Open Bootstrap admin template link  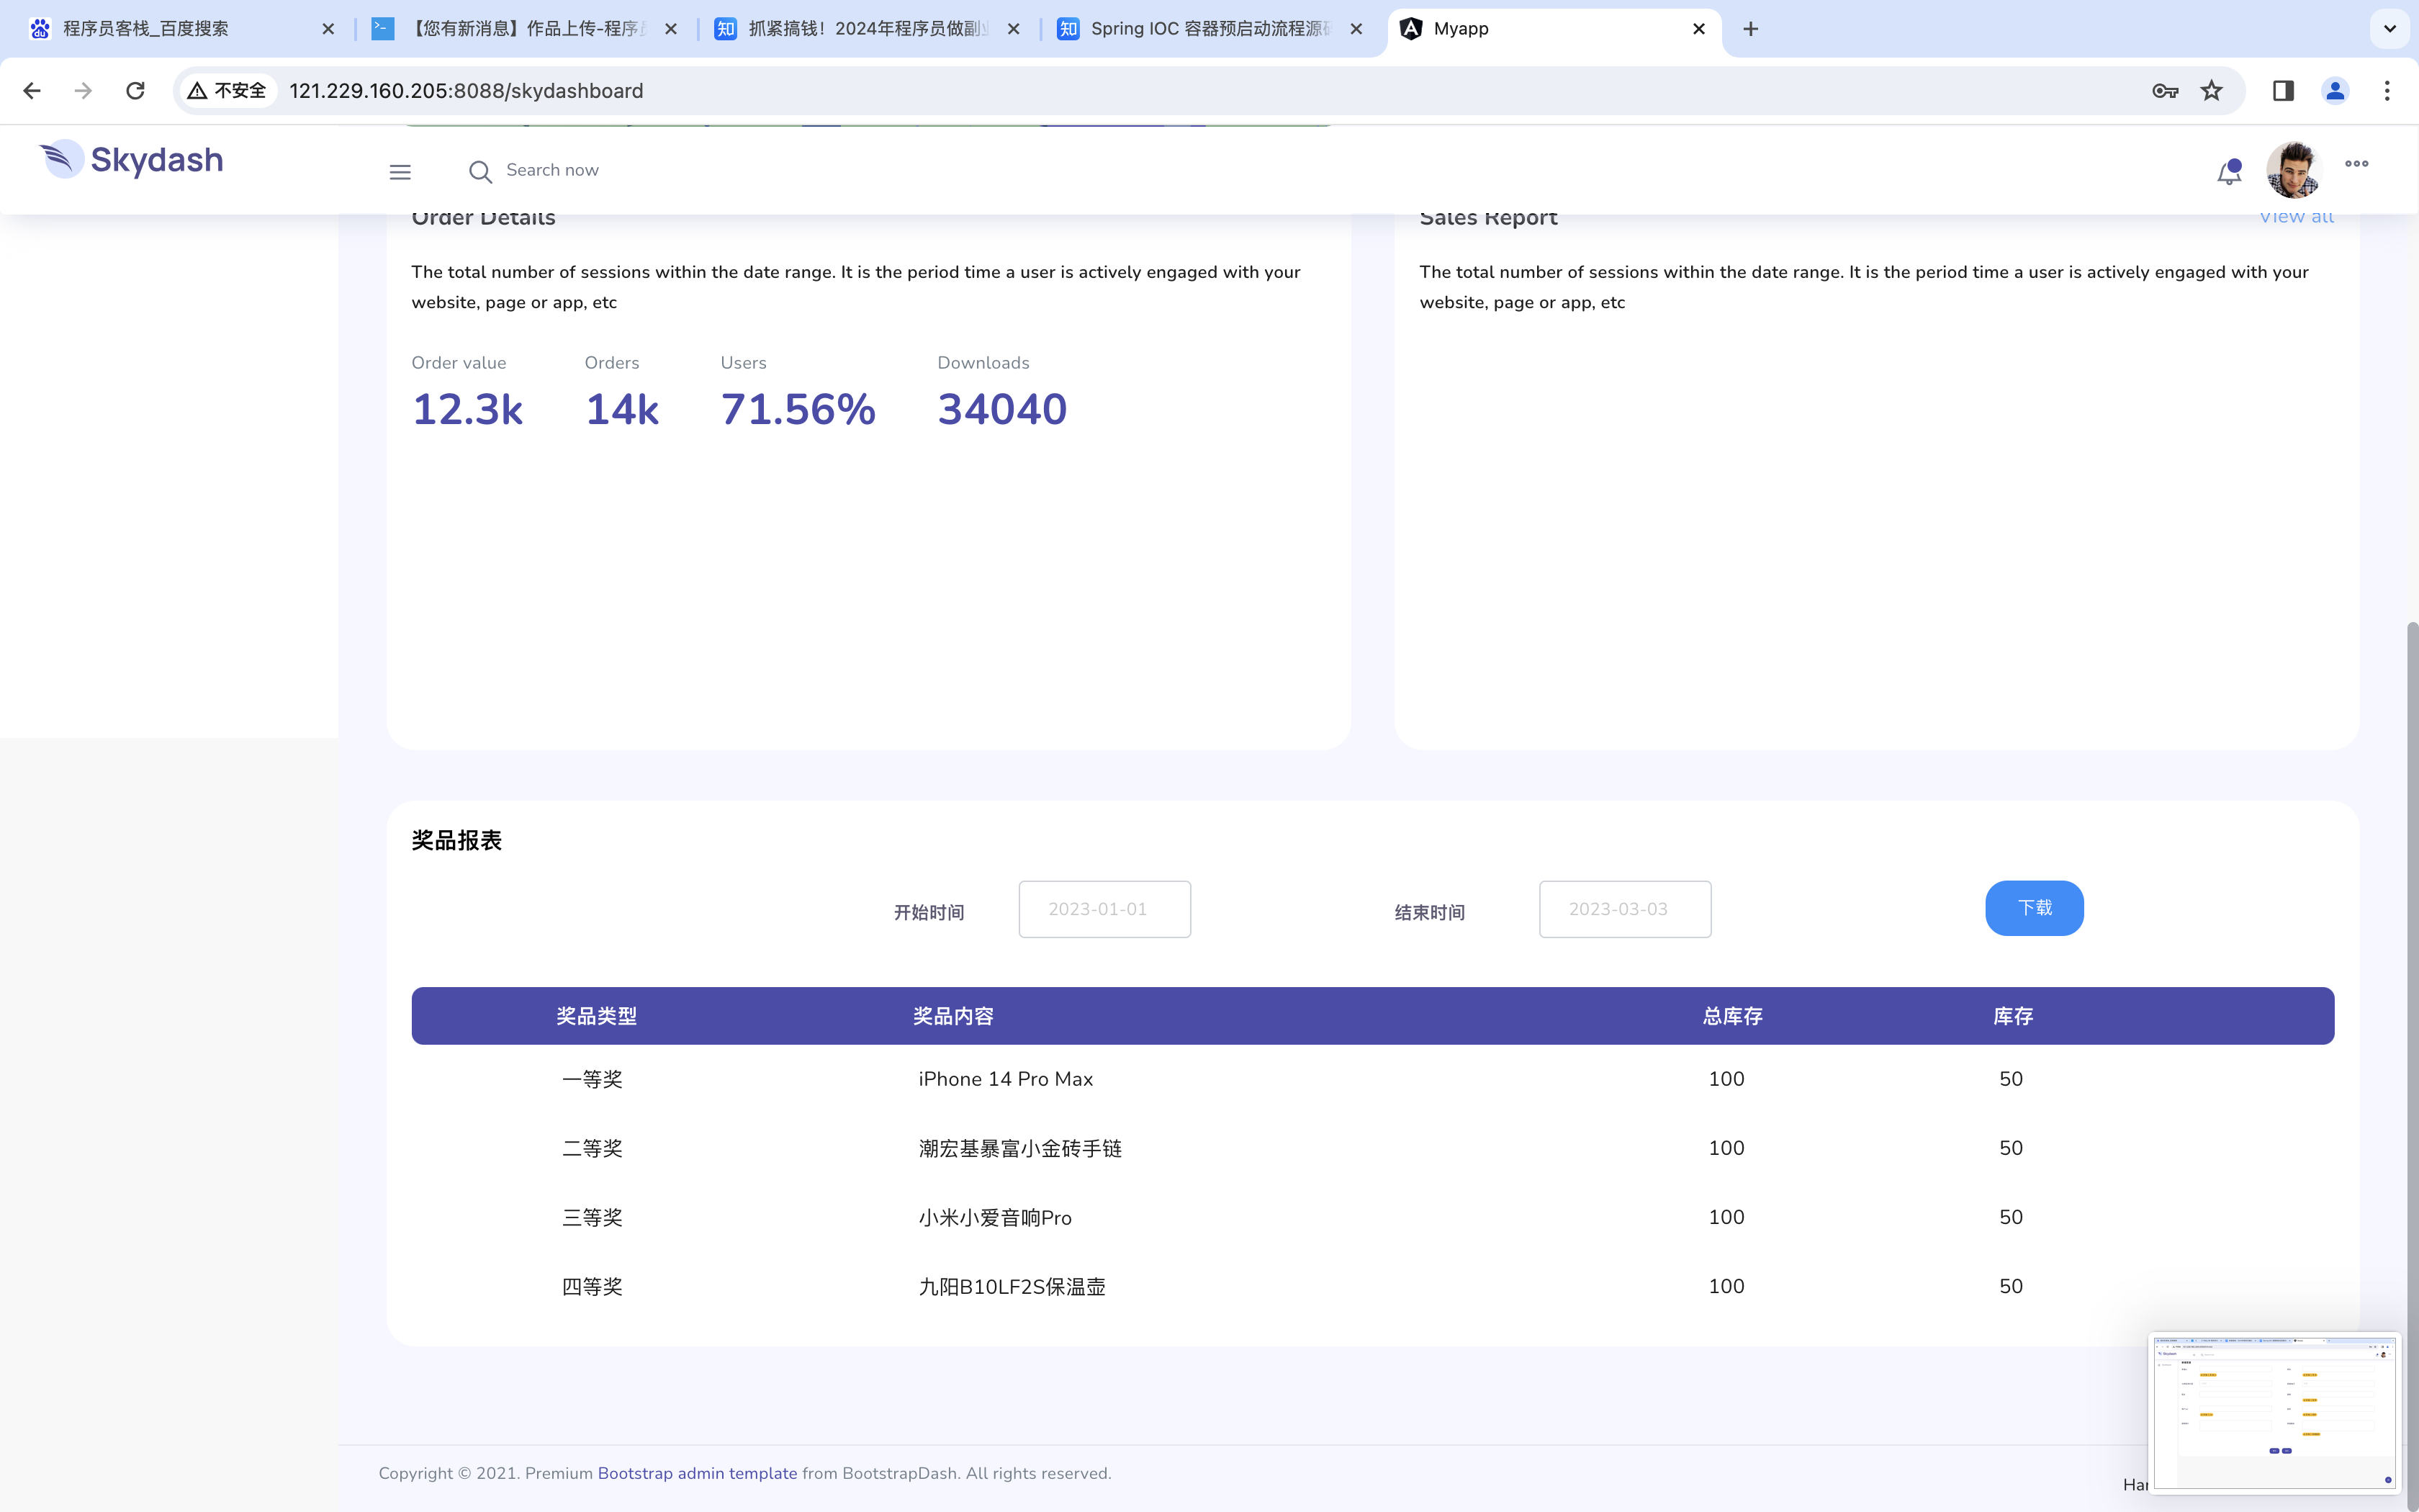698,1473
